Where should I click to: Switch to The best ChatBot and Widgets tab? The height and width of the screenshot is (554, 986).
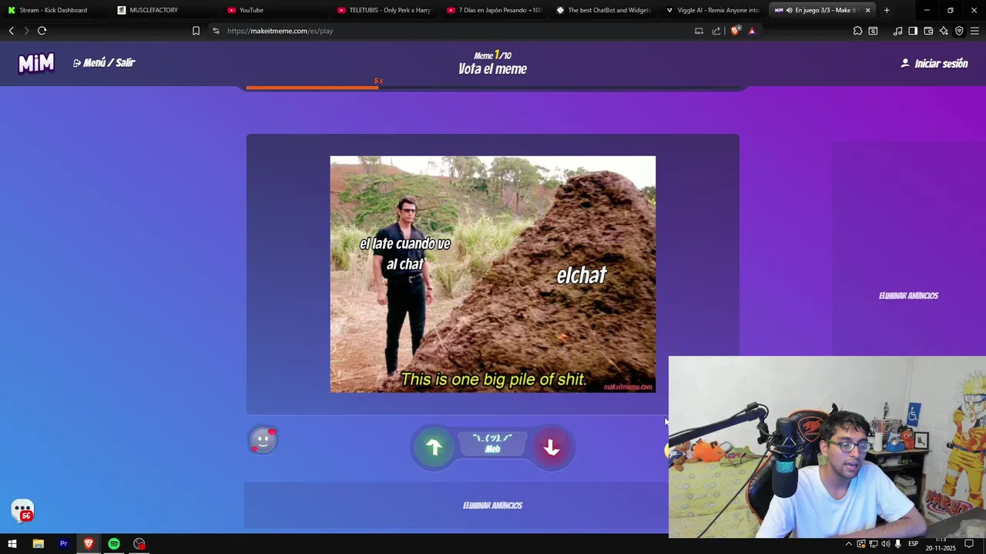pos(605,10)
